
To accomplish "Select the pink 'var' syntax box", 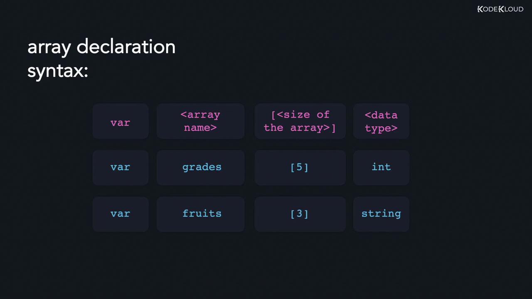I will point(120,121).
